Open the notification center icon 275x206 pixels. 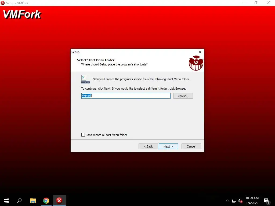266,201
